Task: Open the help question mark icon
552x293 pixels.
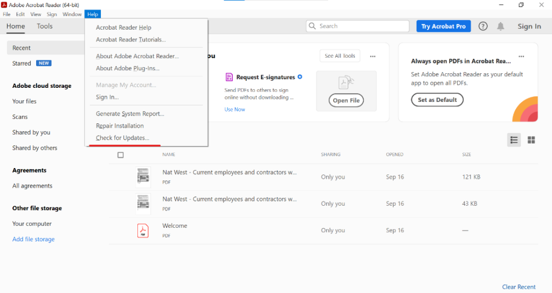Action: click(483, 26)
